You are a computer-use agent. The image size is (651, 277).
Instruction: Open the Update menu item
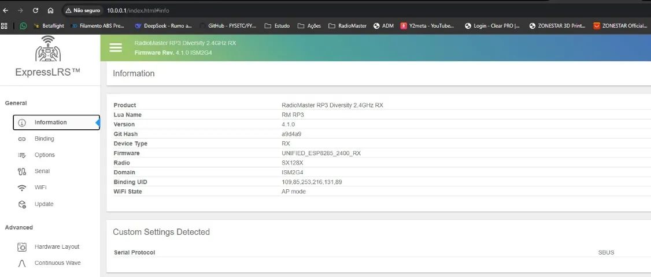pyautogui.click(x=43, y=204)
